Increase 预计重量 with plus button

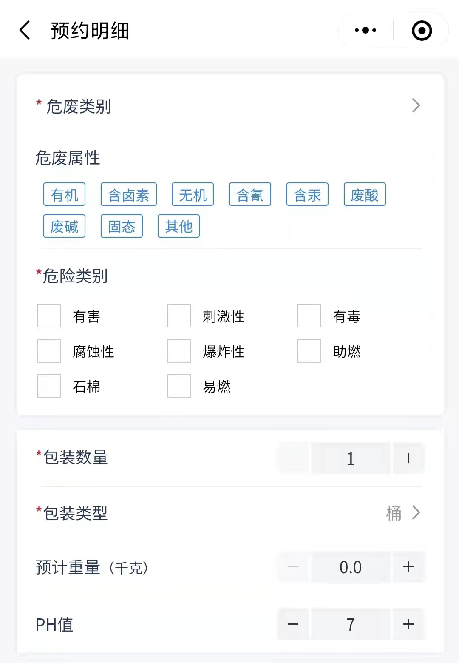tap(408, 567)
